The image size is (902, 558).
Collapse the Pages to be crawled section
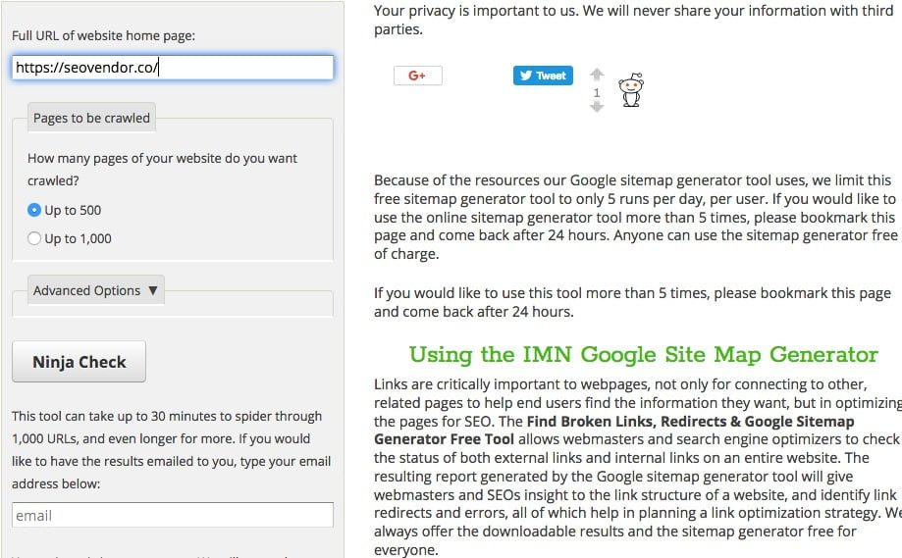click(x=91, y=118)
